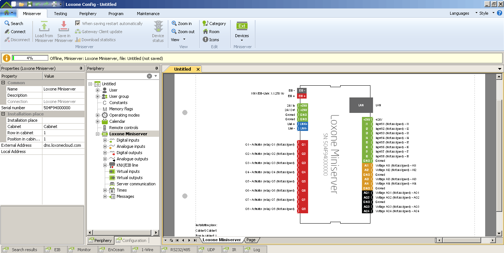Click Load from Miniserver
This screenshot has width=504, height=253.
click(x=44, y=32)
